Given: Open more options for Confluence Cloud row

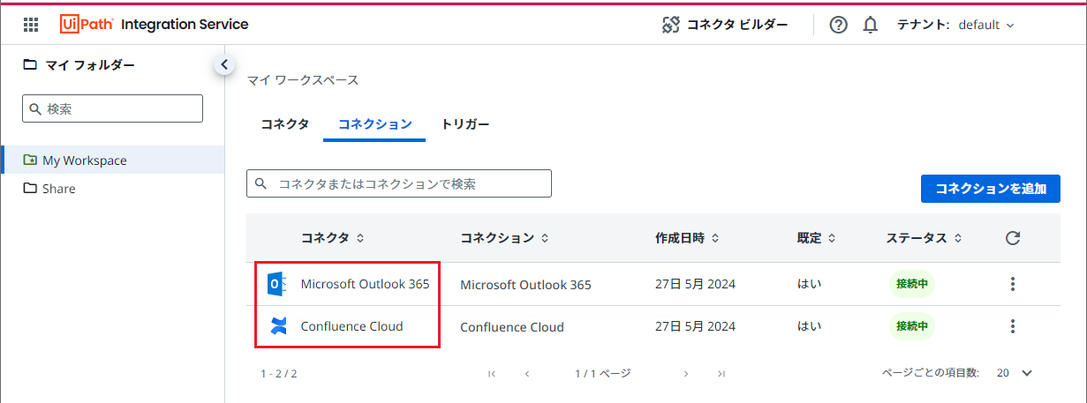Looking at the screenshot, I should pyautogui.click(x=1013, y=326).
